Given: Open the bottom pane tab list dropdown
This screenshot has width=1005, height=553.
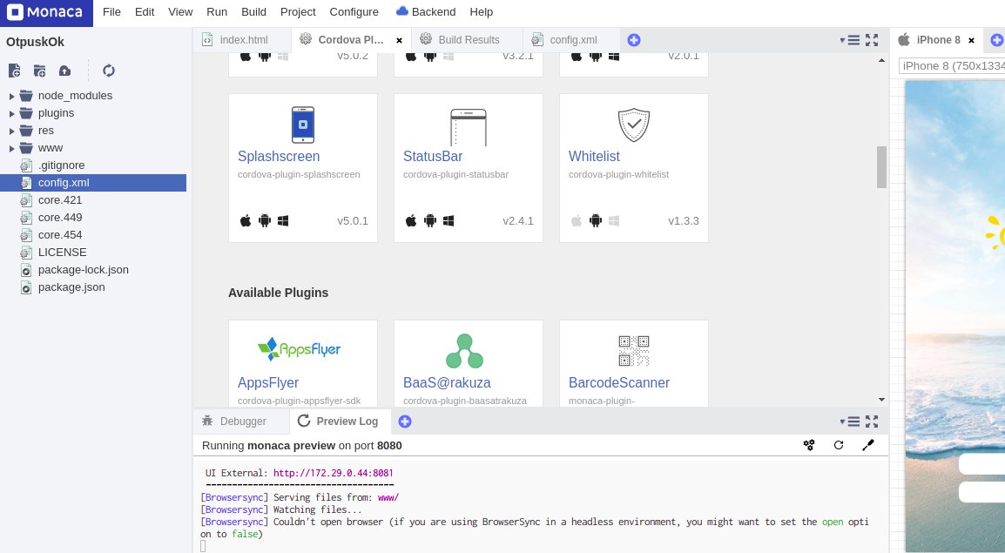Looking at the screenshot, I should (x=850, y=421).
